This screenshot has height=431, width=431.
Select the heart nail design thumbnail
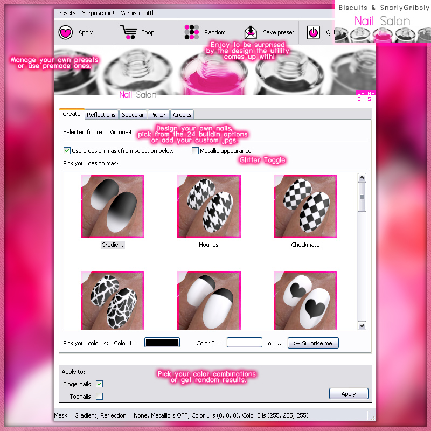point(305,301)
